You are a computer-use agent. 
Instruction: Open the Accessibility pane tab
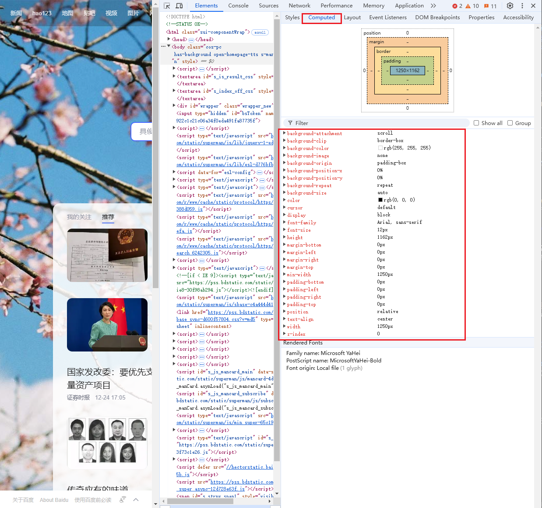[518, 17]
